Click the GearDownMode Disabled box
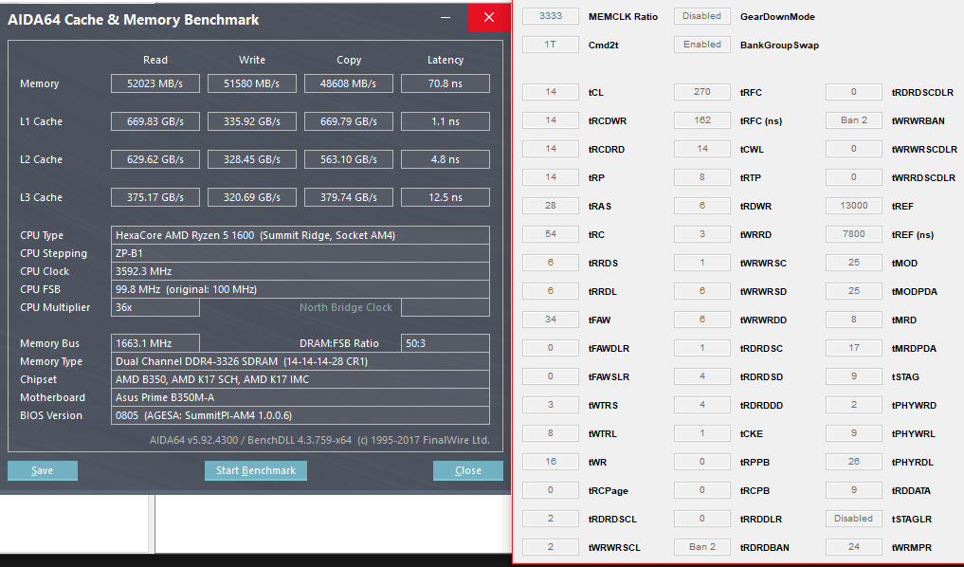964x567 pixels. tap(702, 16)
